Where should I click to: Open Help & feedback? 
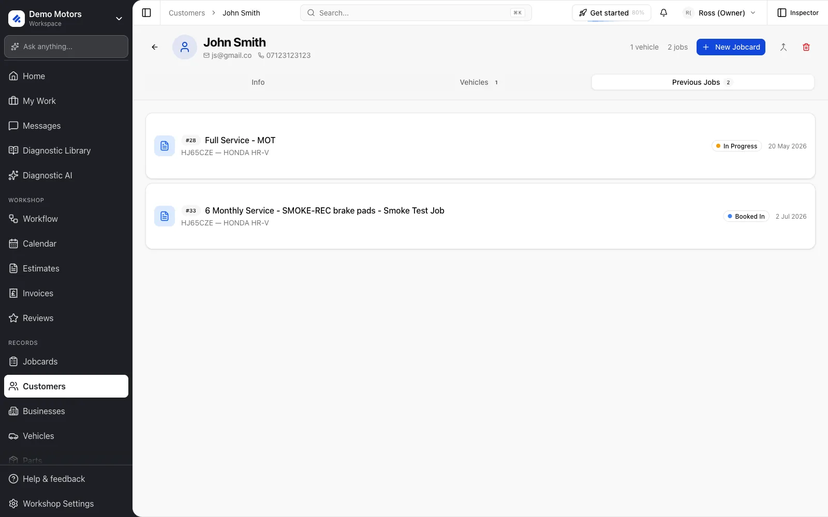(66, 479)
